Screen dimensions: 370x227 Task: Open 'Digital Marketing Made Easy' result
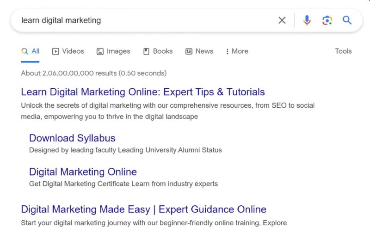point(143,209)
